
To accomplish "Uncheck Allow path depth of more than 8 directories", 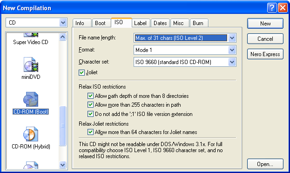I will [x=90, y=96].
